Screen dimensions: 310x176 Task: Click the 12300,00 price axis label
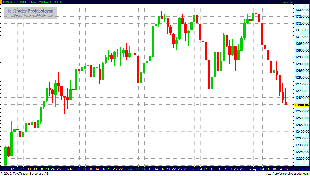[x=302, y=145]
